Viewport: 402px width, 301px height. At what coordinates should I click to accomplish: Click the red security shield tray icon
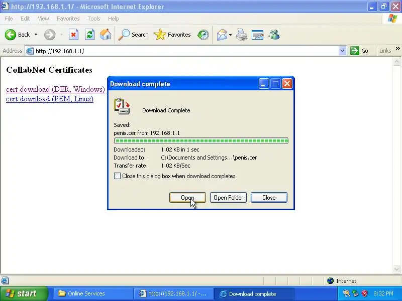364,293
